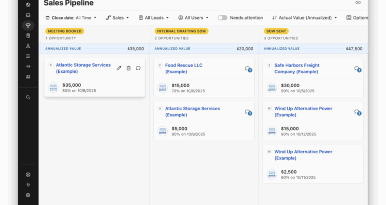Open the Options menu

[358, 17]
